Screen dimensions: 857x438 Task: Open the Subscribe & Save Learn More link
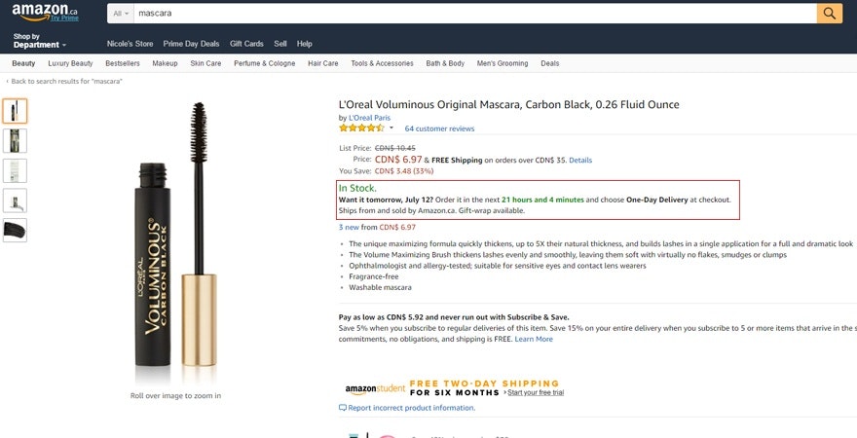[534, 339]
